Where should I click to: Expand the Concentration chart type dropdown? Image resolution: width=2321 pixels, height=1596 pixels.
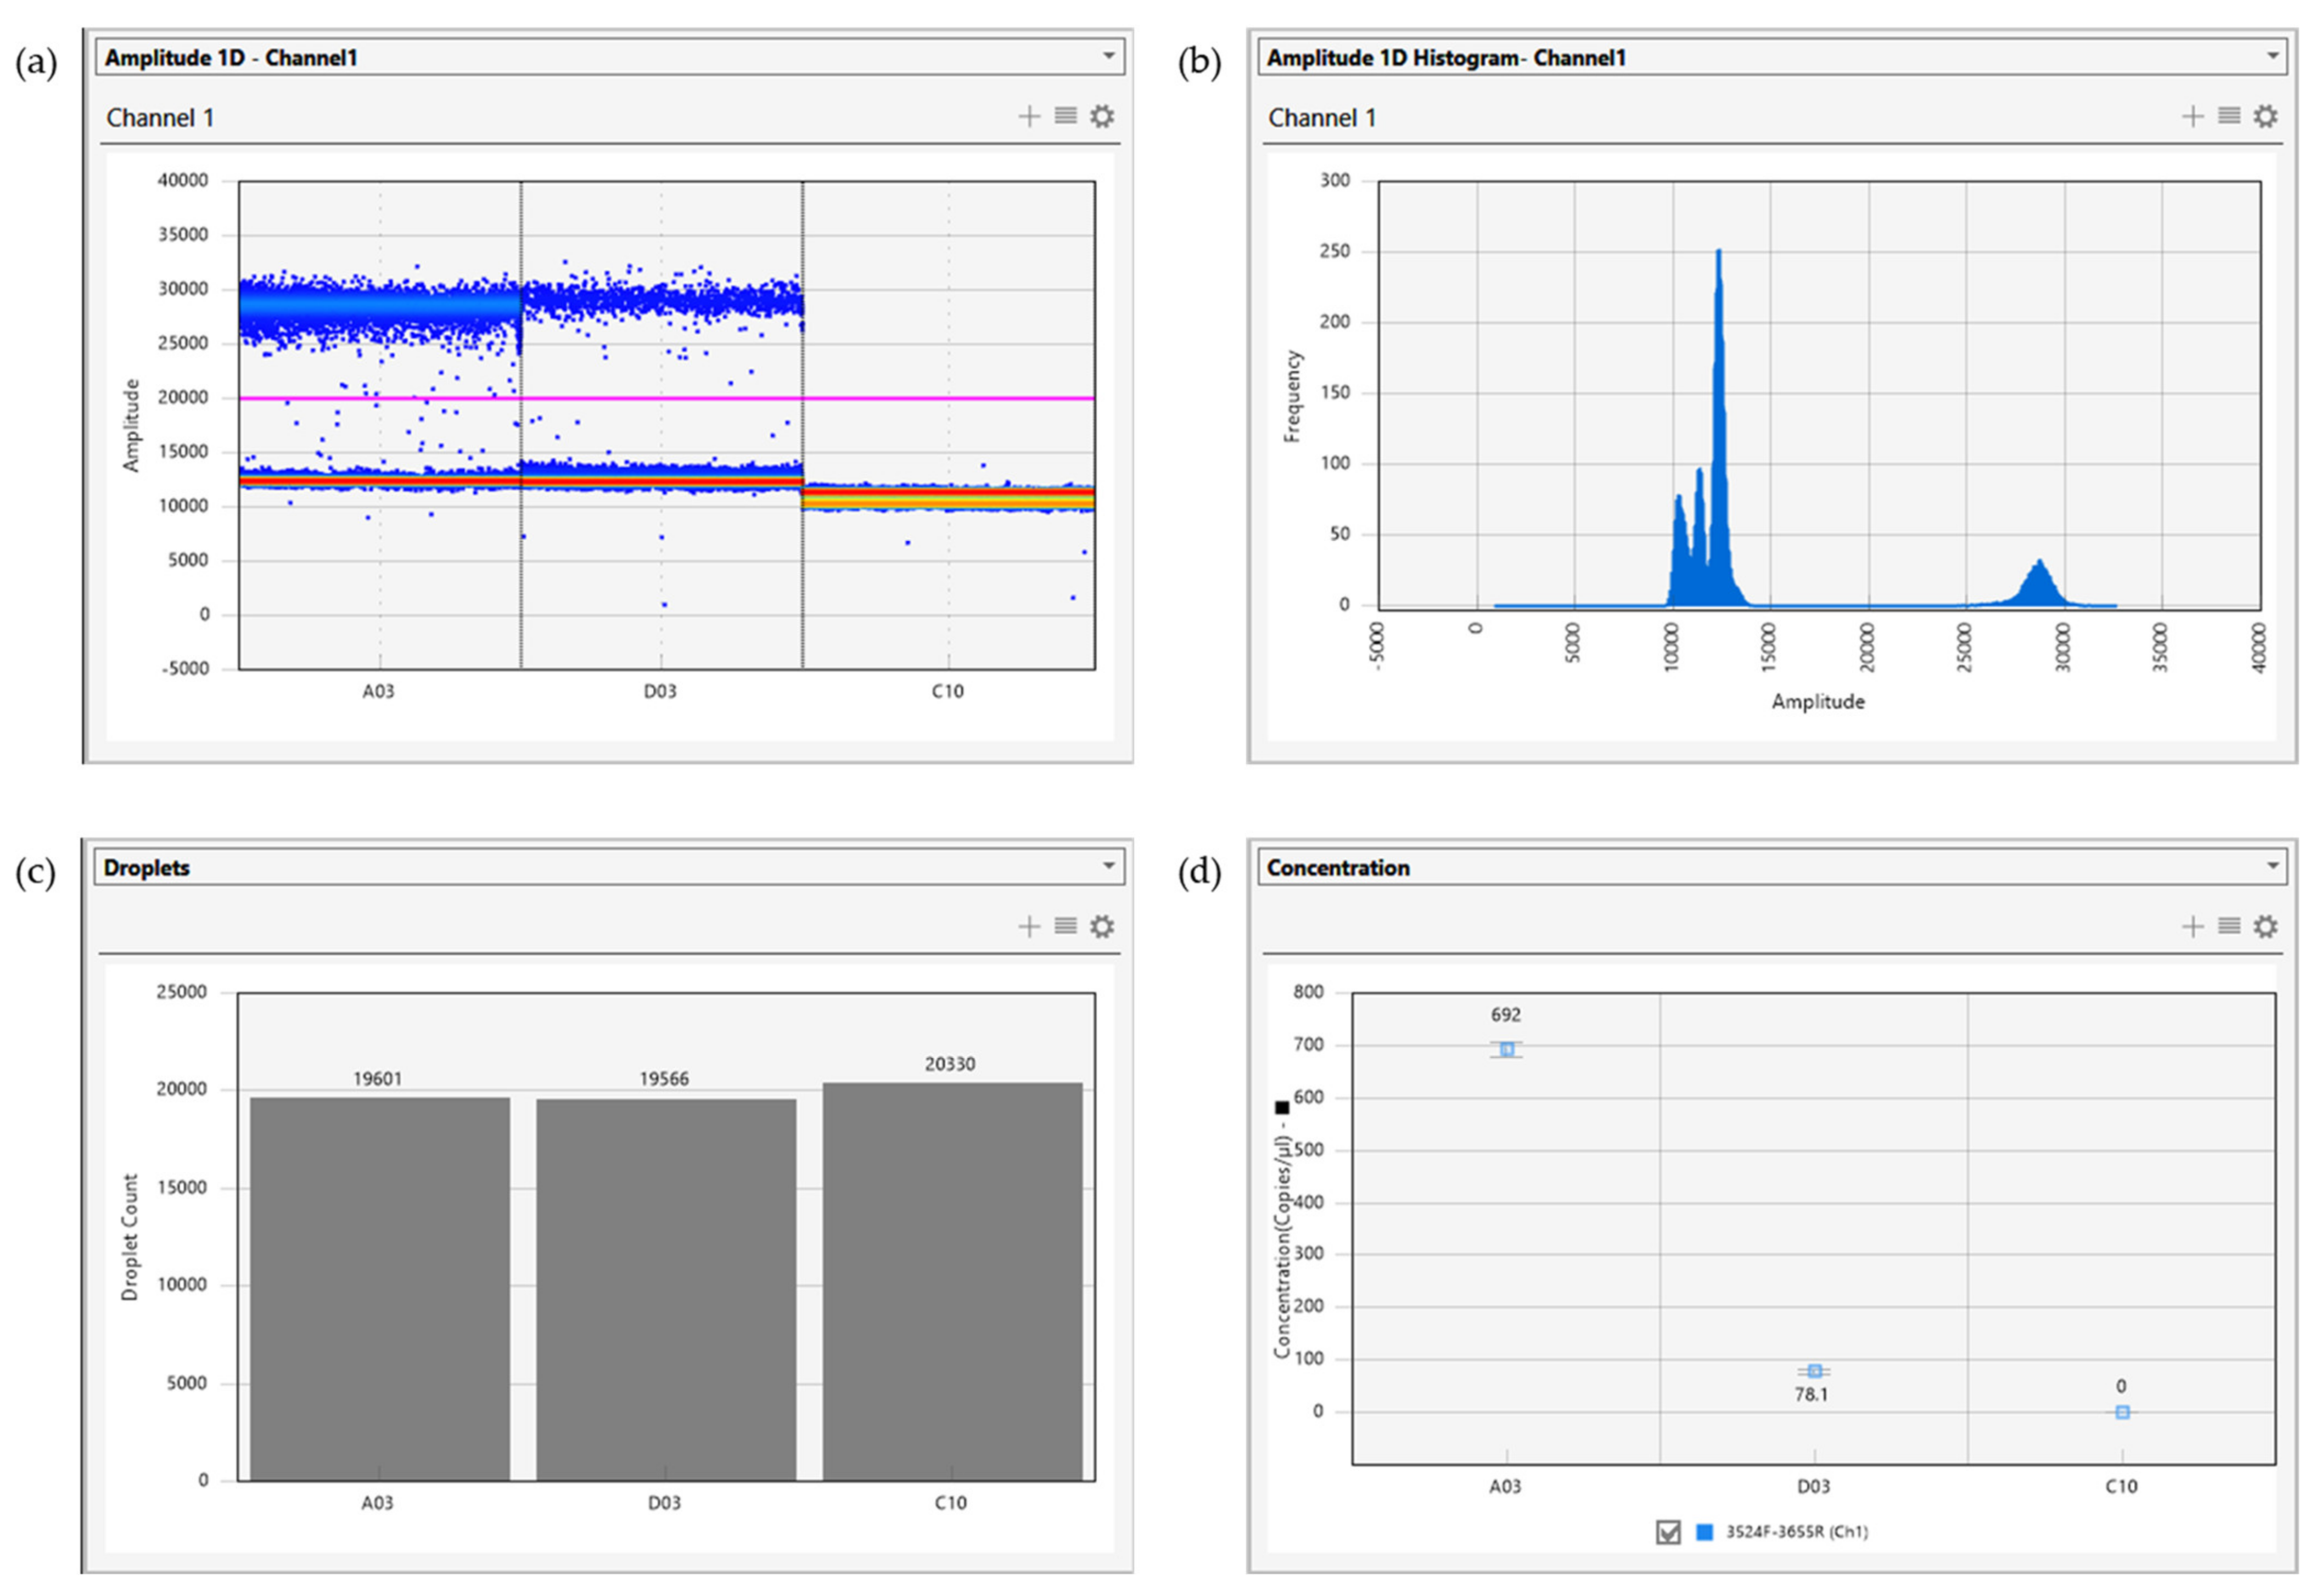click(2272, 866)
